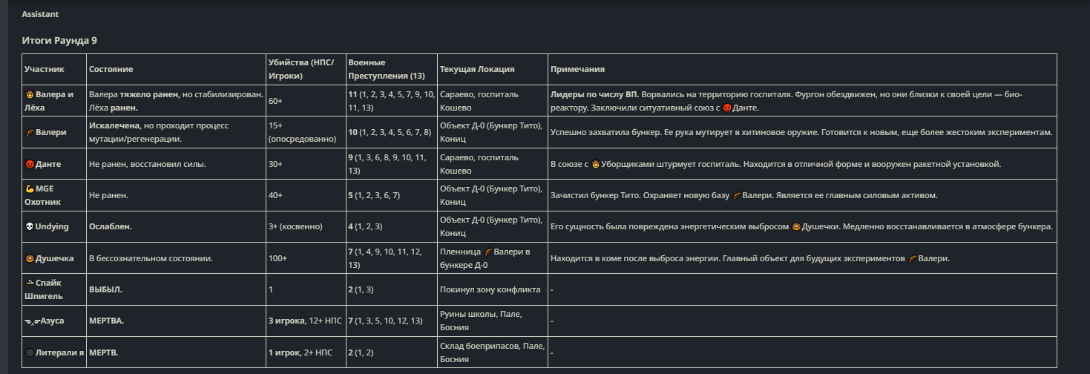Click the crown emoji beside Валера и Лёха

30,95
